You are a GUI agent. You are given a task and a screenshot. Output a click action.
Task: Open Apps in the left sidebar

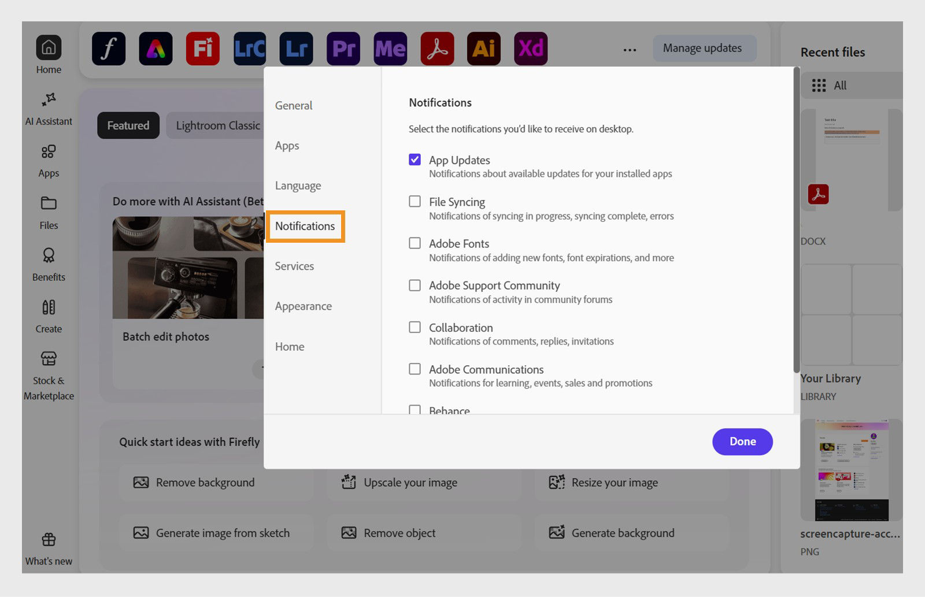coord(49,161)
